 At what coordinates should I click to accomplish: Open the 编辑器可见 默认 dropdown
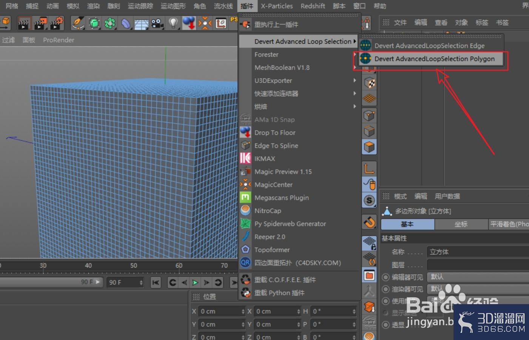tap(478, 277)
